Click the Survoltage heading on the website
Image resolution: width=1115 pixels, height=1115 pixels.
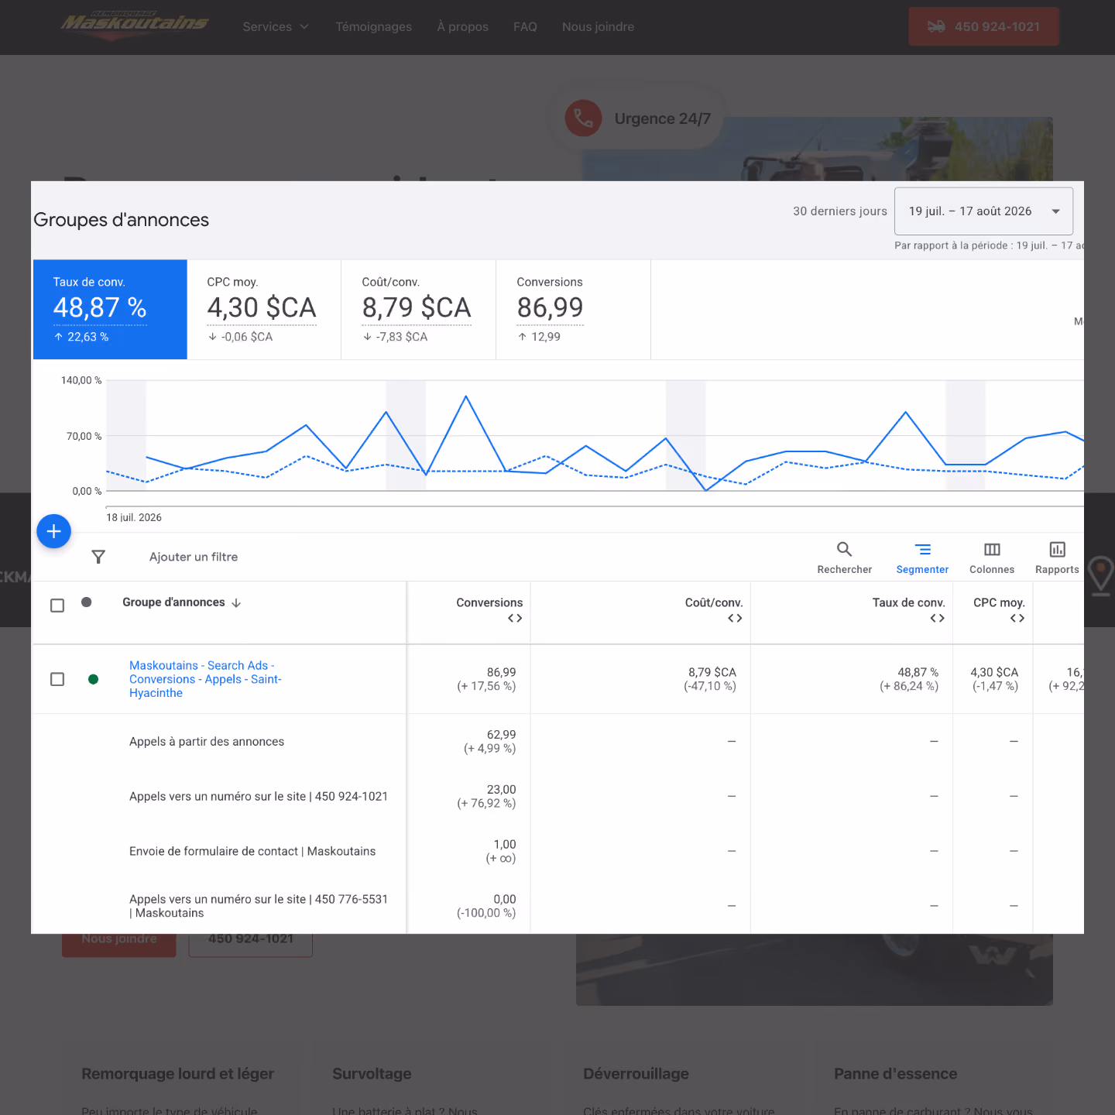pos(372,1074)
